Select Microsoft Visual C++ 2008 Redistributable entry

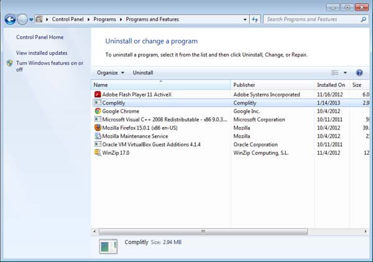point(165,119)
